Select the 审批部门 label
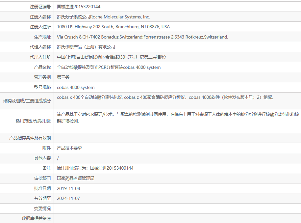Viewport: 301px width, 223px height. (42, 179)
